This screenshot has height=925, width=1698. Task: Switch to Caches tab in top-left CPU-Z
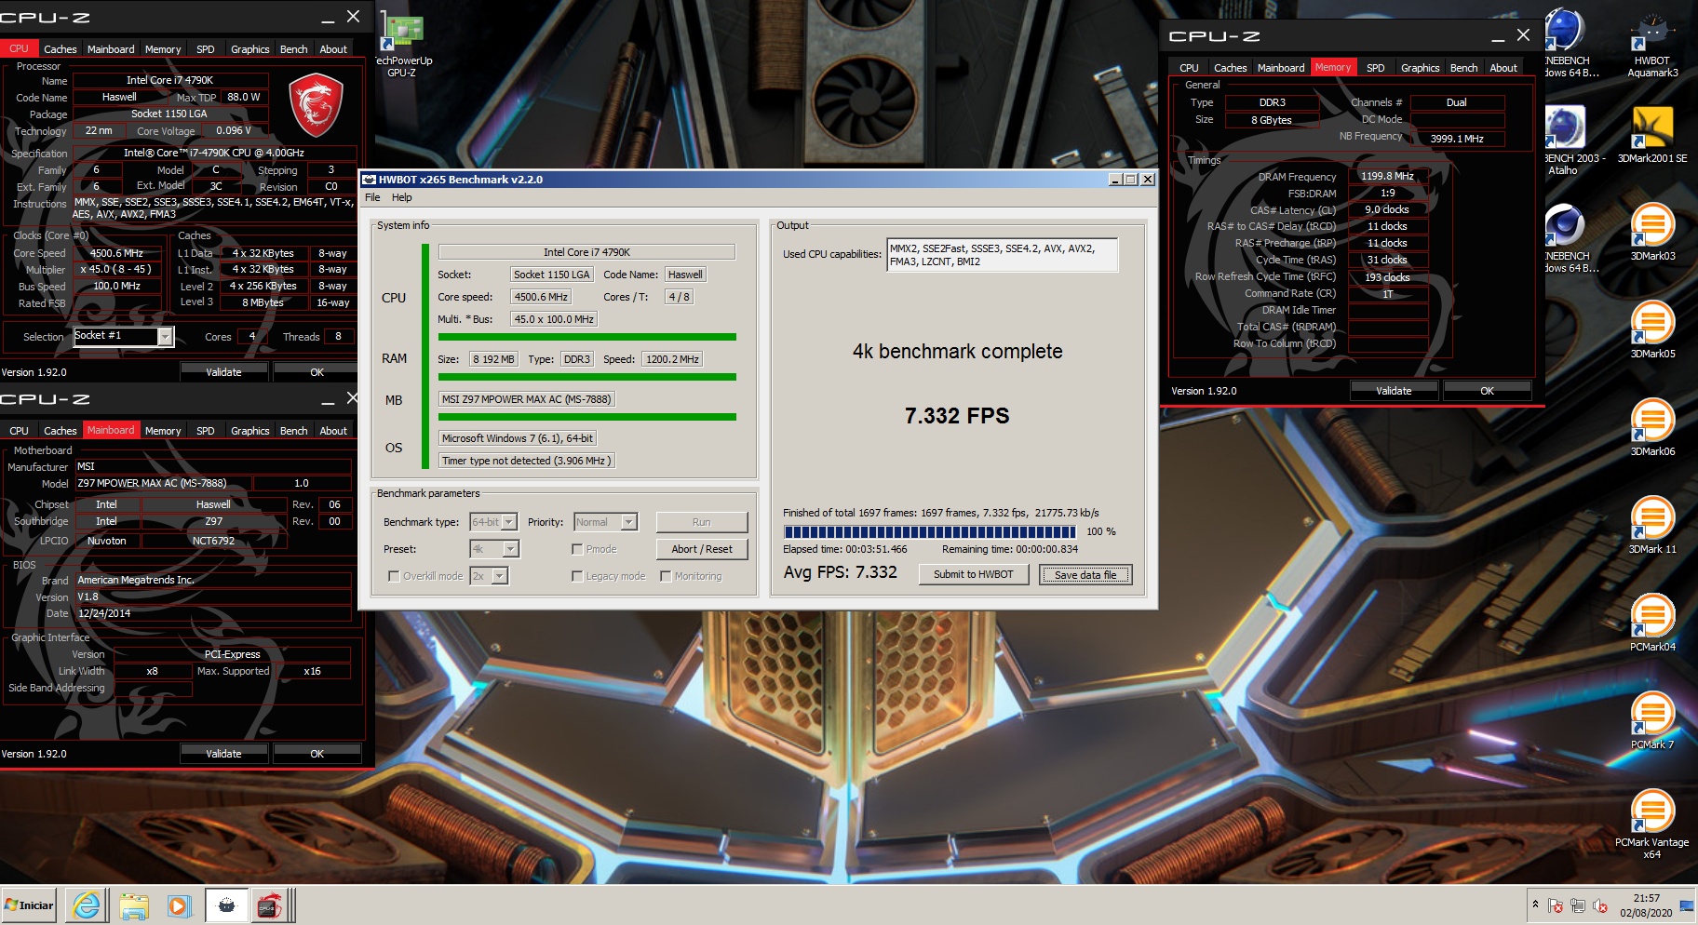60,49
